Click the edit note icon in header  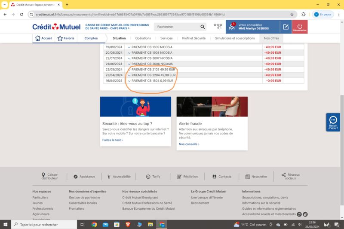pos(286,27)
